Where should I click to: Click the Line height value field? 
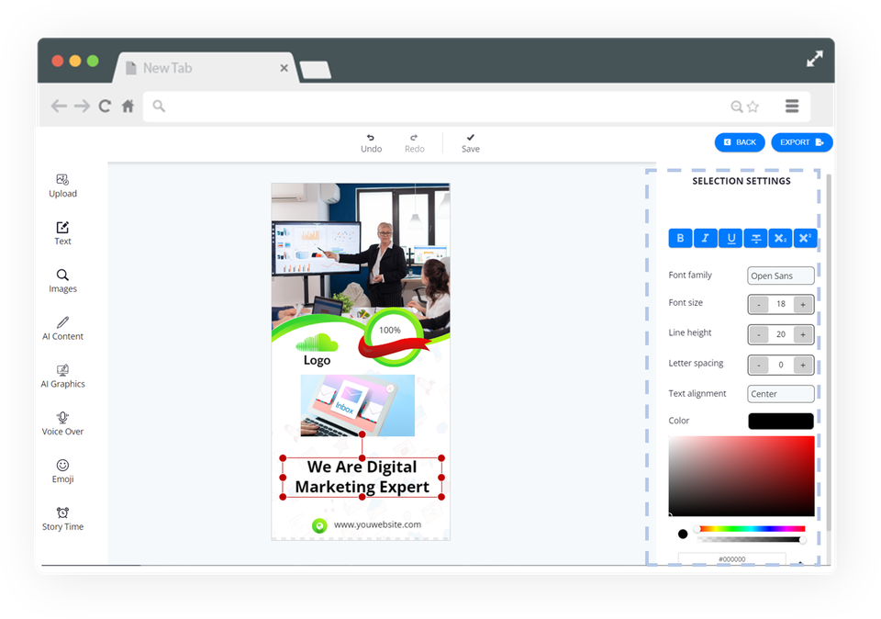tap(780, 334)
